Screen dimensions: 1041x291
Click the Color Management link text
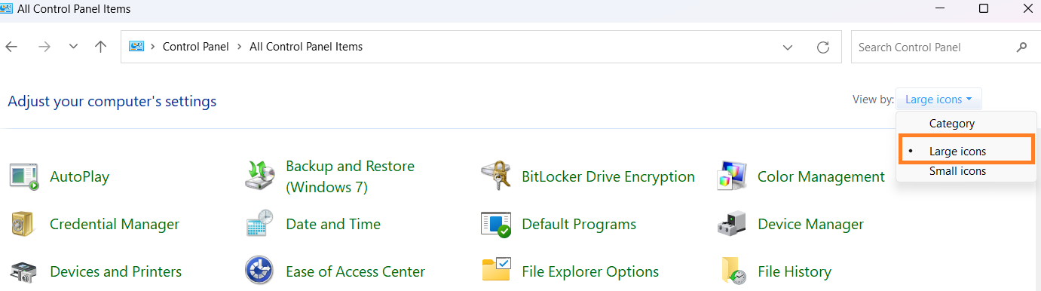(821, 176)
